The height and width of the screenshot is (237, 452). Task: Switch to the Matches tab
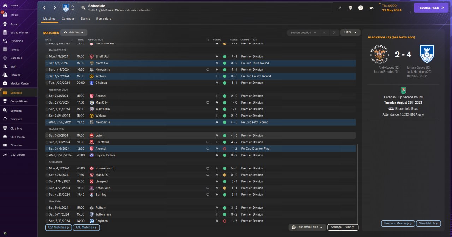point(49,19)
